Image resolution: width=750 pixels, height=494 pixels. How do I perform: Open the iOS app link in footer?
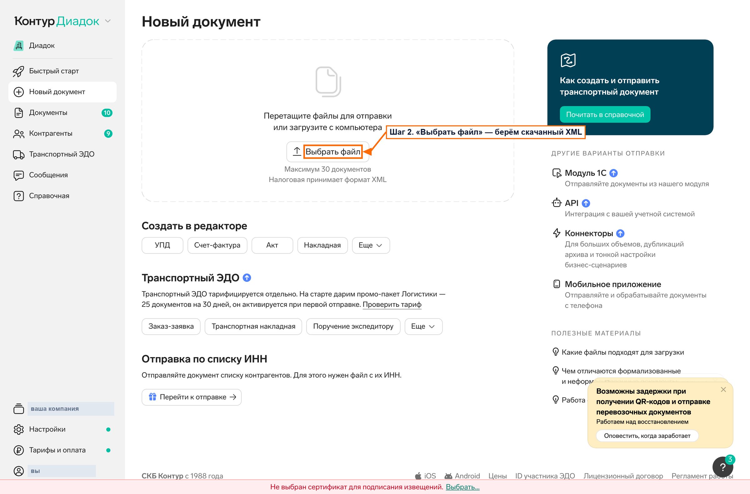[x=425, y=476]
